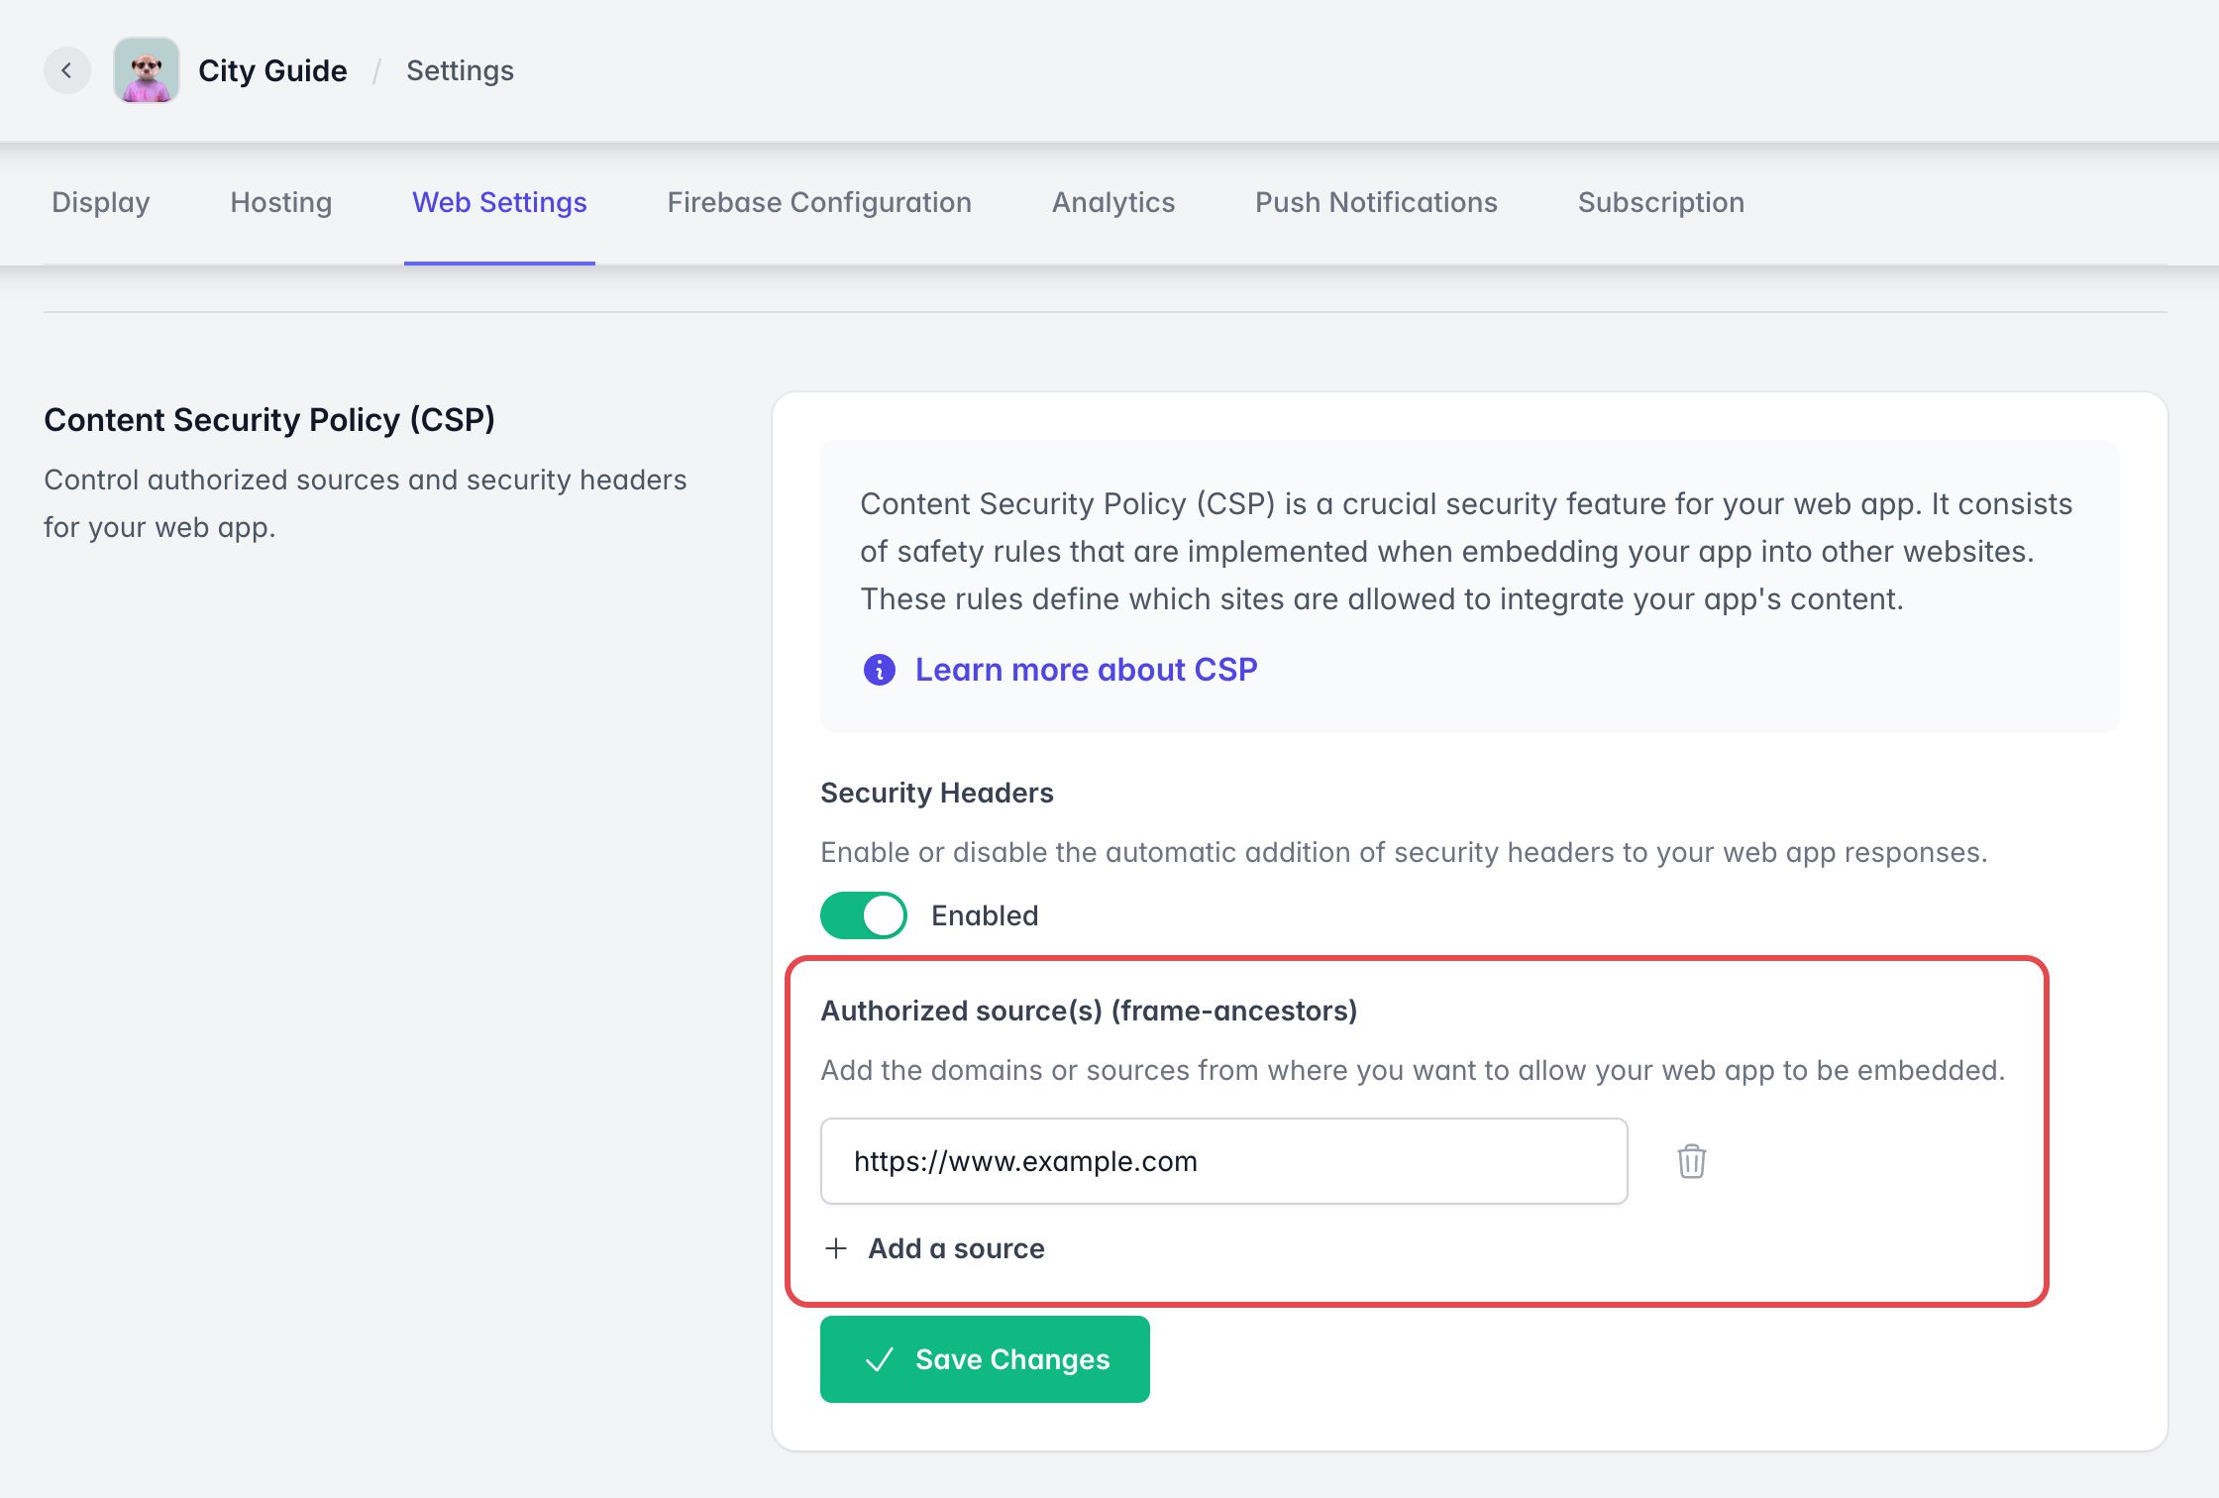Click the Authorized source(s) (frame-ancestors) heading

click(x=1089, y=1011)
